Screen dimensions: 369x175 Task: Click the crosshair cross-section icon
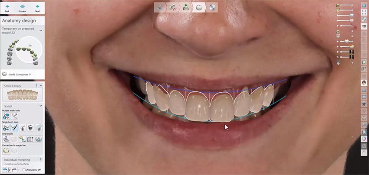[x=364, y=118]
